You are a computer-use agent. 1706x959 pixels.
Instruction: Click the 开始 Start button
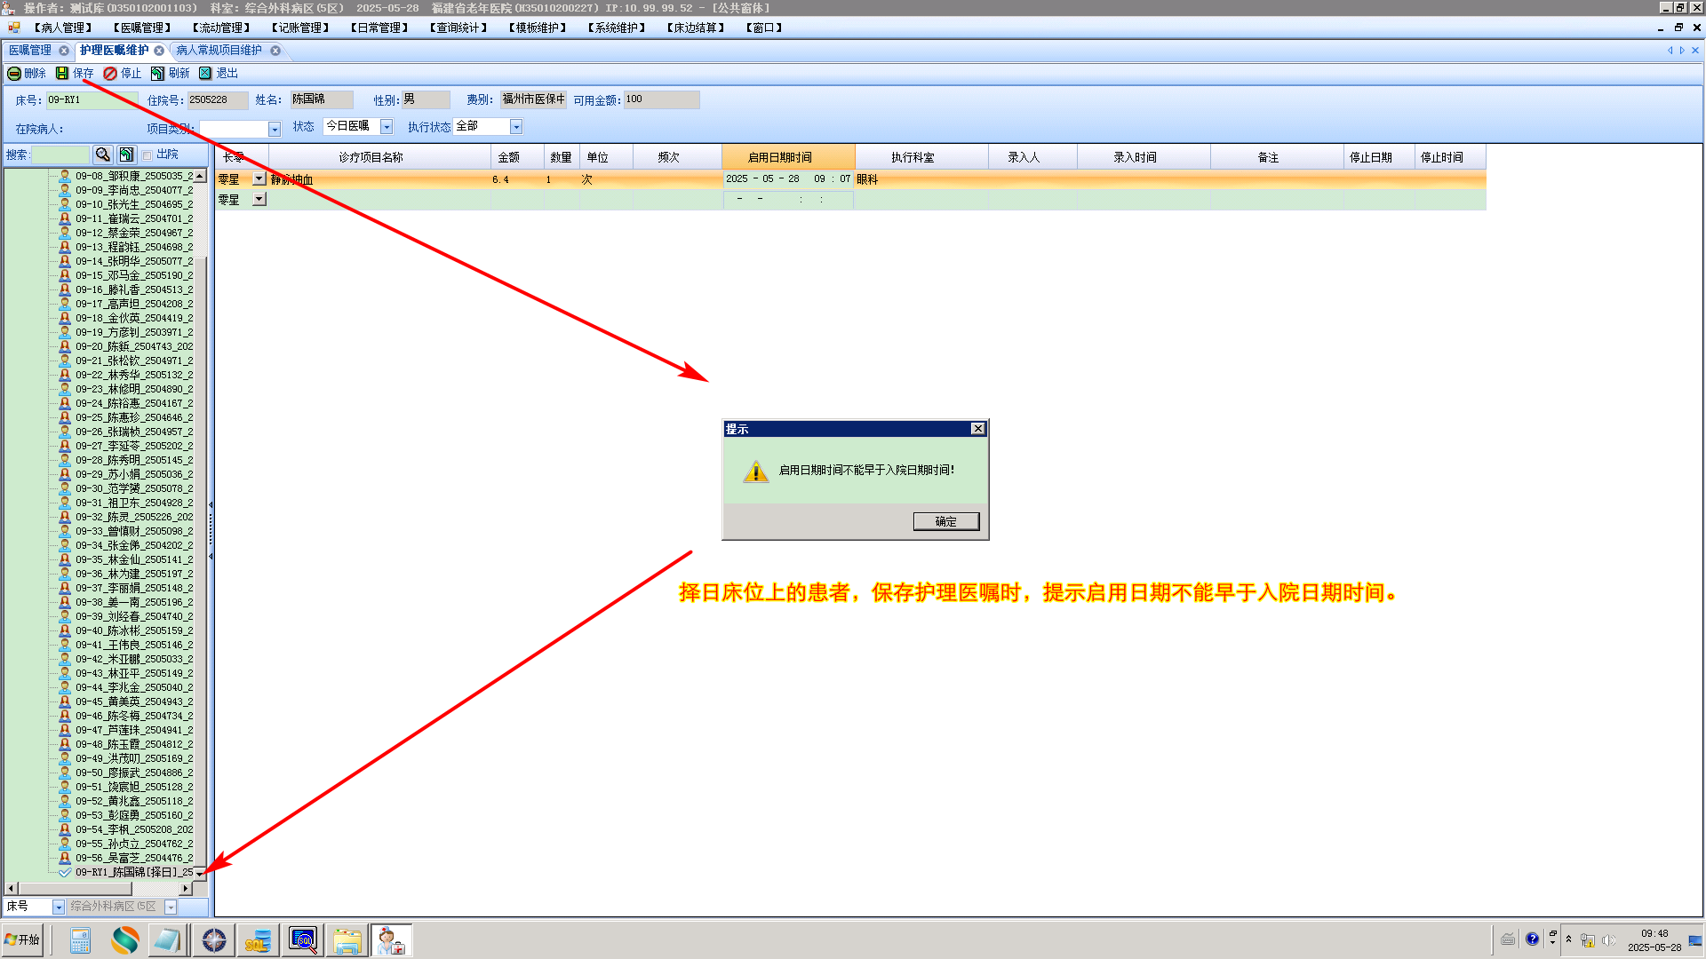coord(22,939)
